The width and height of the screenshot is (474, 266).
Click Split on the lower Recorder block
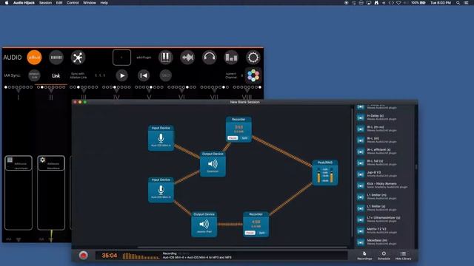pos(261,233)
